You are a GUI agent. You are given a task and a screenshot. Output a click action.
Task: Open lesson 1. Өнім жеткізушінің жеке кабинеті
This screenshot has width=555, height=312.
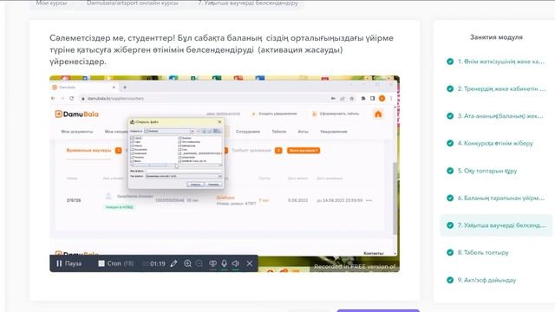(x=495, y=62)
